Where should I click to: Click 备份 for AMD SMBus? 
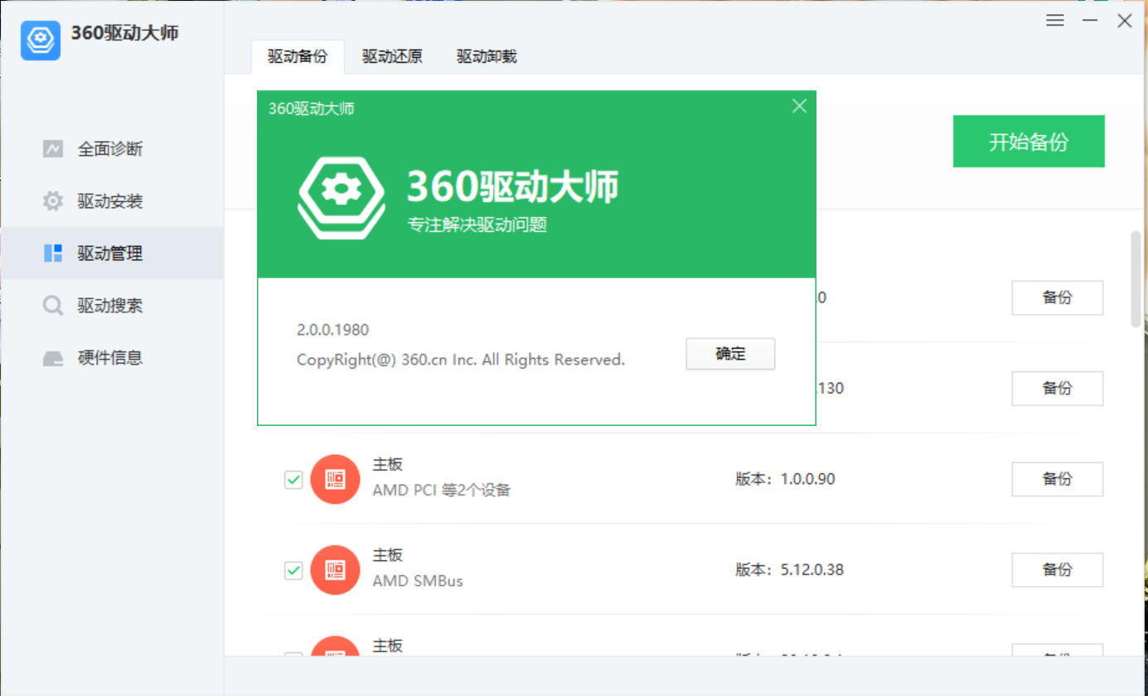point(1057,570)
